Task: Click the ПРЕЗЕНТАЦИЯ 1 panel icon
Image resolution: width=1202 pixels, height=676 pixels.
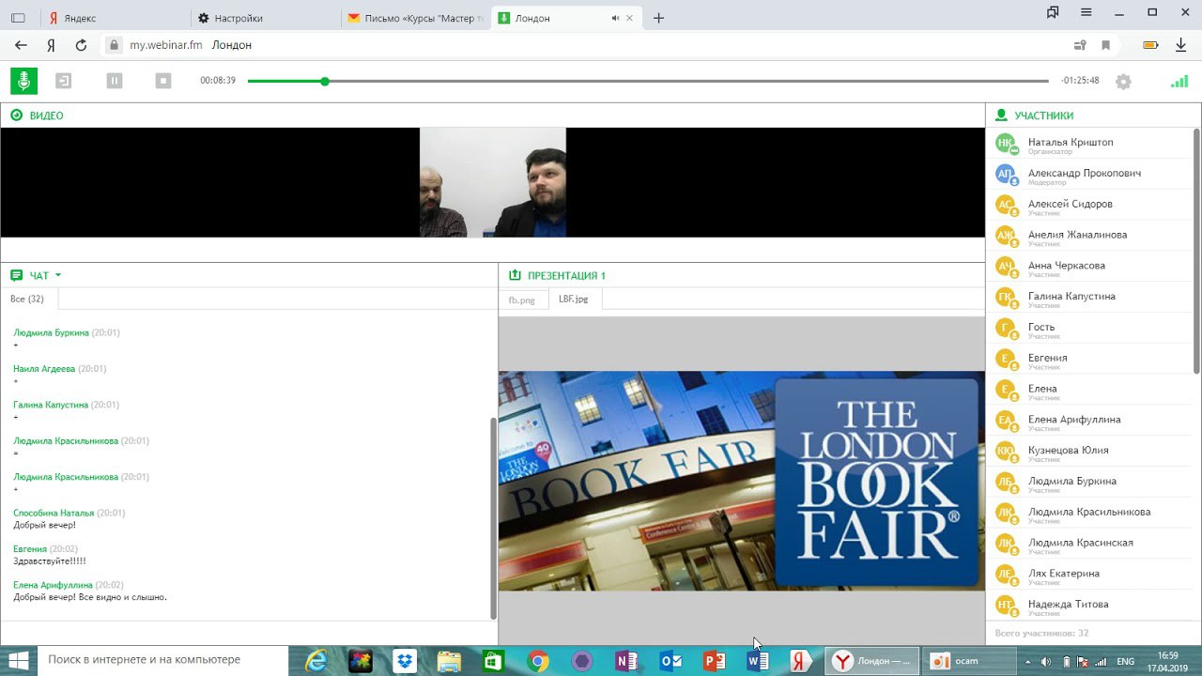Action: 515,275
